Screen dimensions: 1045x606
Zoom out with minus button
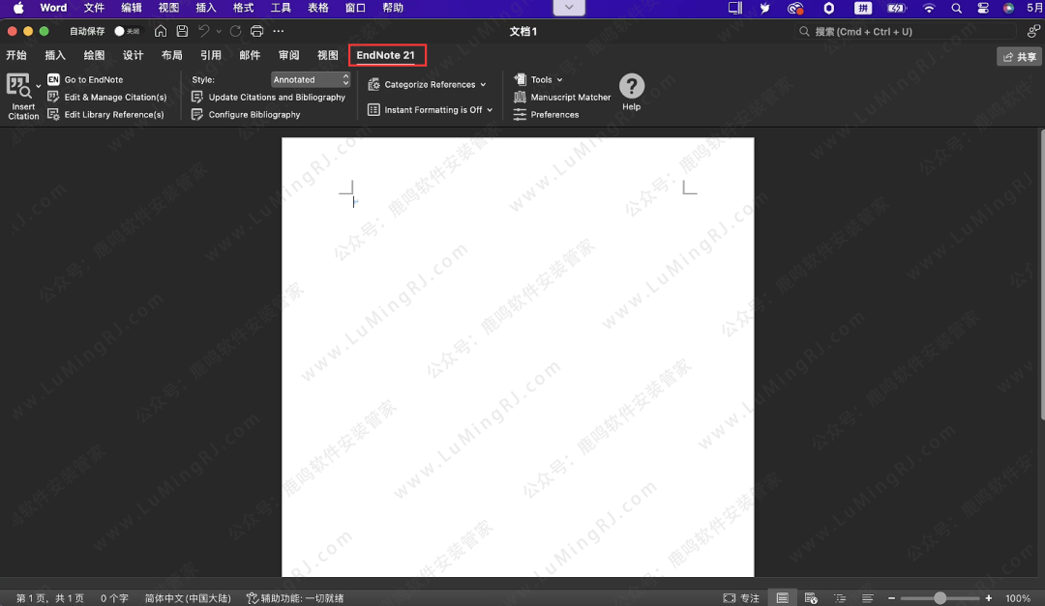pos(892,598)
